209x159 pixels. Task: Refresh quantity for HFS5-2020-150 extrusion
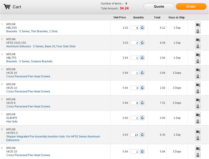(x=142, y=43)
